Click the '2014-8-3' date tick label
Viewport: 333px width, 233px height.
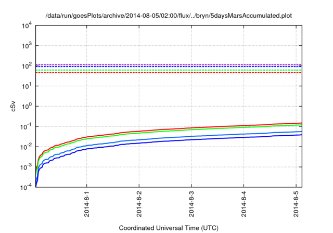click(191, 204)
